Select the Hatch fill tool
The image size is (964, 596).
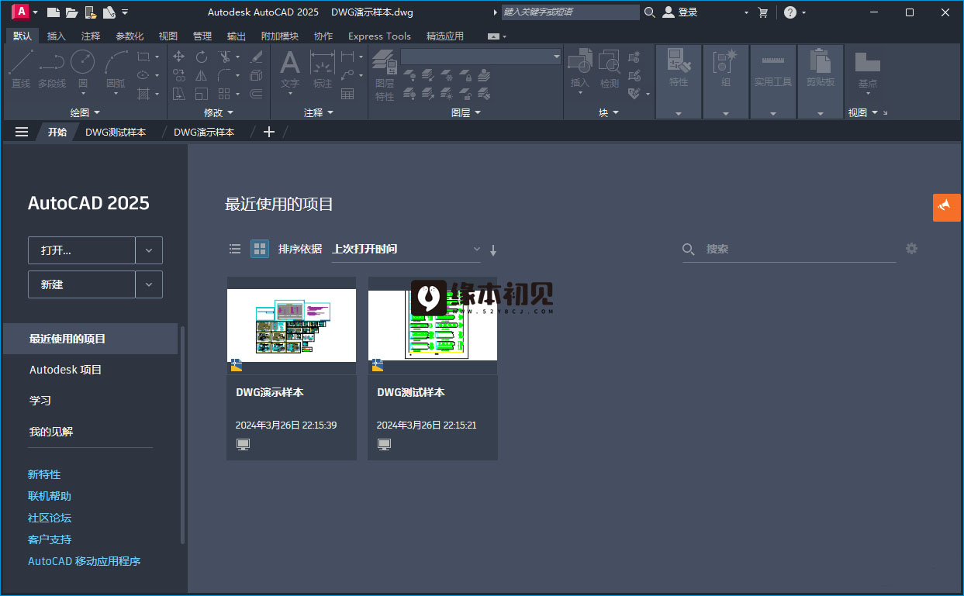tap(143, 94)
